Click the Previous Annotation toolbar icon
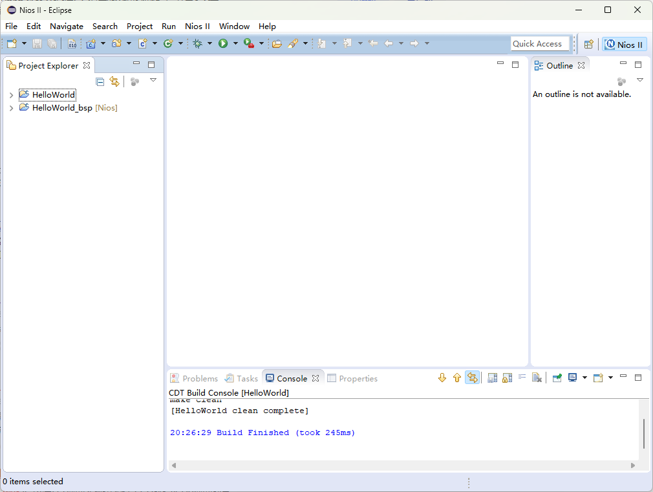Screen dimensions: 653x492 [x=347, y=43]
